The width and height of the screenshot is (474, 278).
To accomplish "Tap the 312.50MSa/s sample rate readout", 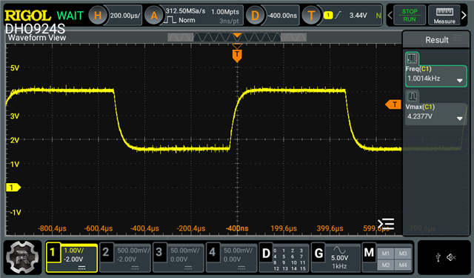I will click(x=185, y=11).
